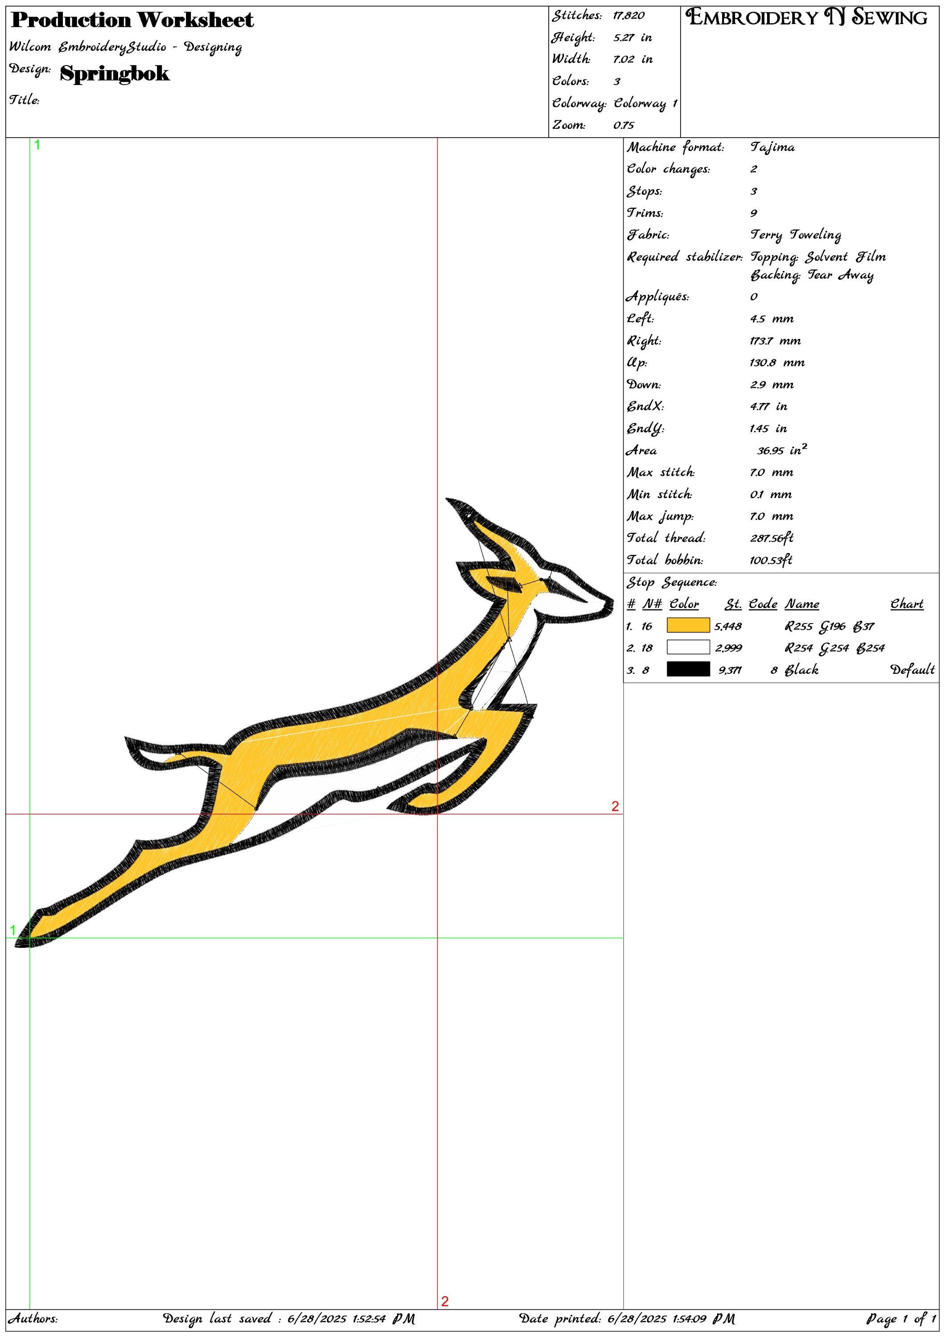Click the EndX value '4.77 in'
Screen dimensions: 945x1337
pyautogui.click(x=768, y=406)
